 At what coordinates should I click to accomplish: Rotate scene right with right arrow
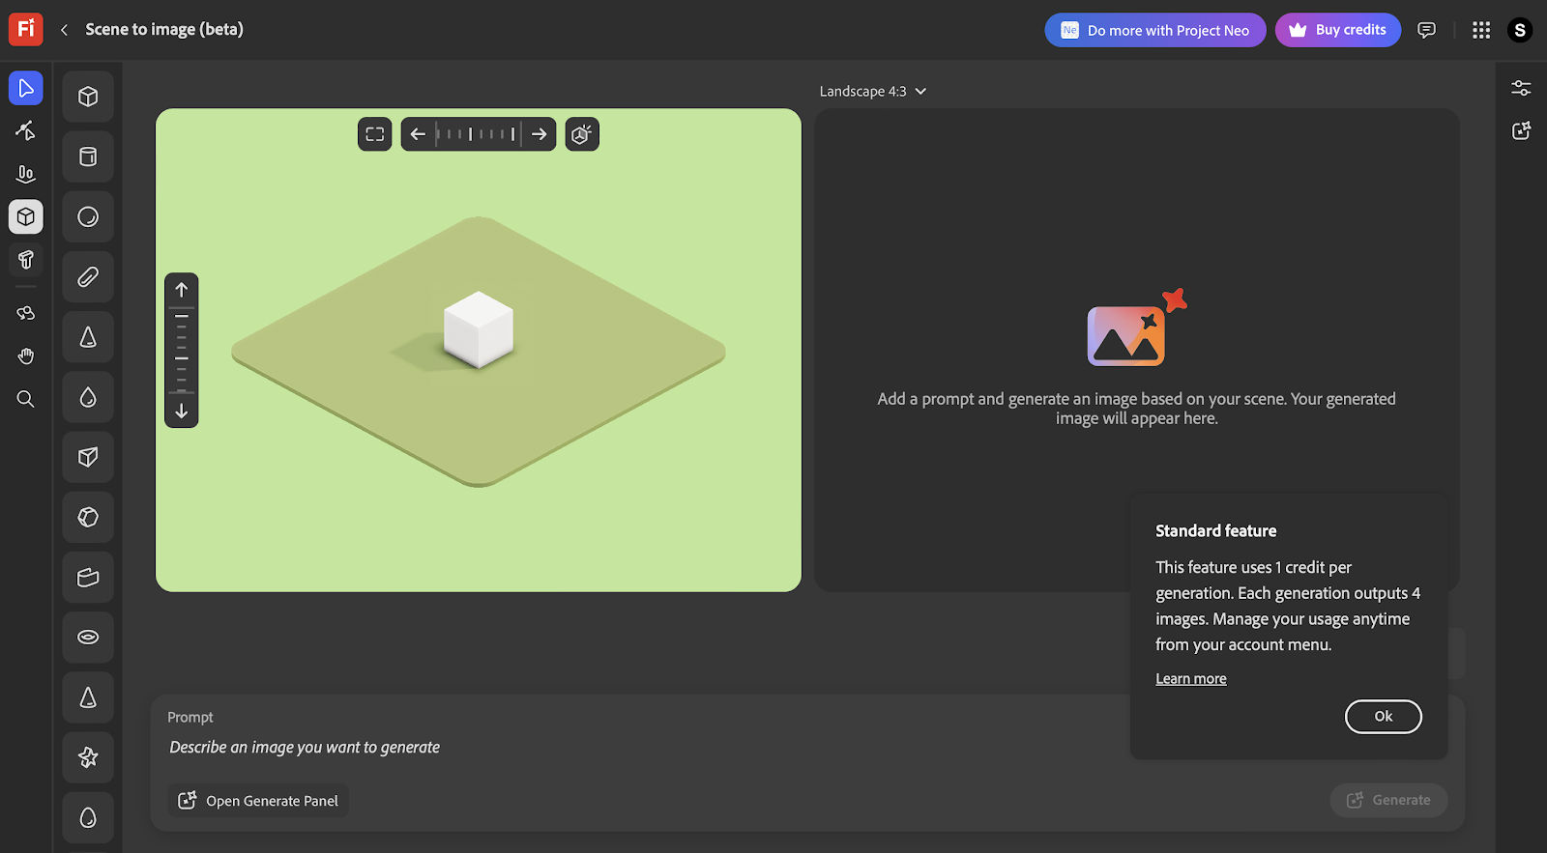pos(540,134)
